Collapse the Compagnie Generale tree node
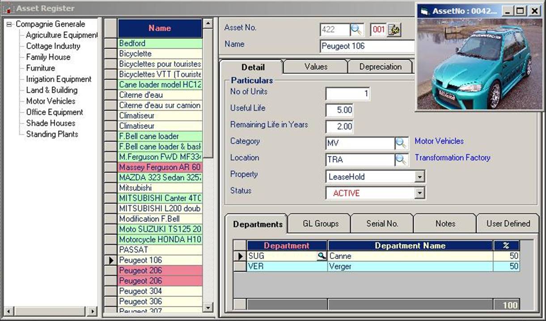This screenshot has height=321, width=546. click(9, 25)
